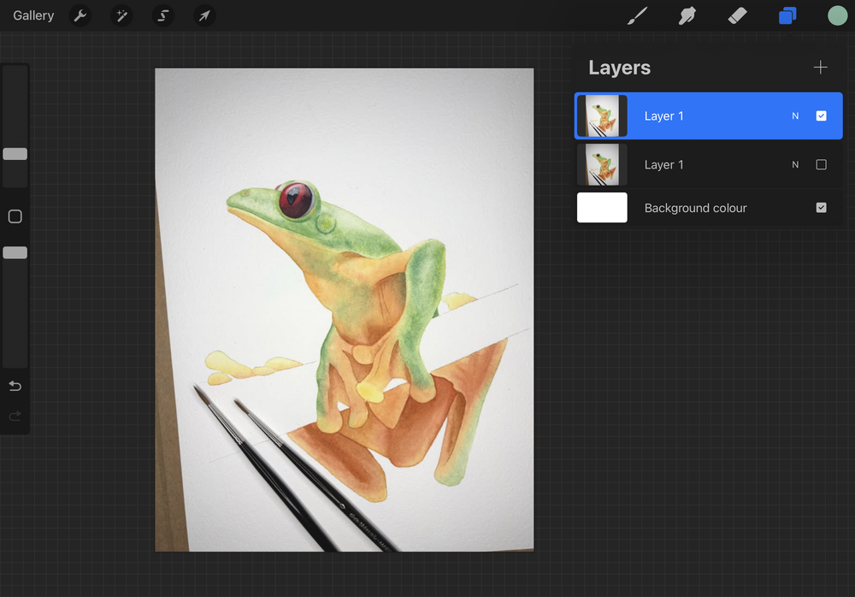Show the hidden second Layer 1
This screenshot has height=597, width=855.
coord(821,164)
